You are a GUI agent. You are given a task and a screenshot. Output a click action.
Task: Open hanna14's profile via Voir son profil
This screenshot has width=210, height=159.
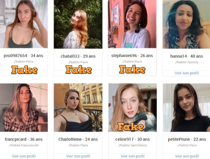(x=186, y=73)
